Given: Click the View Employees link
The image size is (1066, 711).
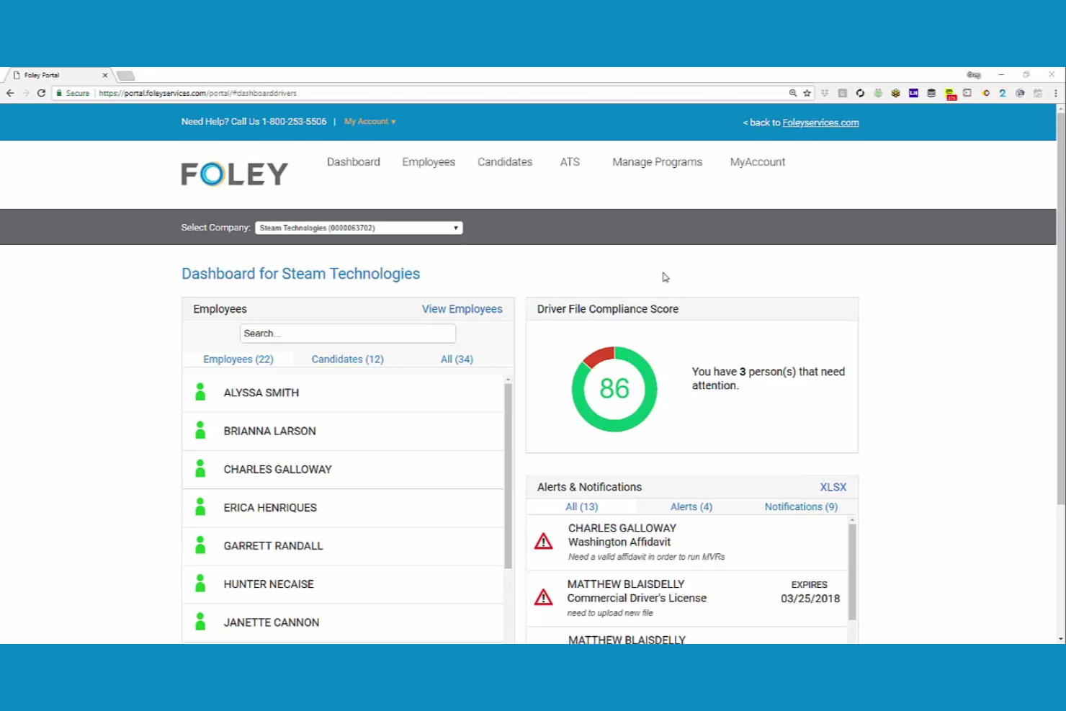Looking at the screenshot, I should point(462,309).
